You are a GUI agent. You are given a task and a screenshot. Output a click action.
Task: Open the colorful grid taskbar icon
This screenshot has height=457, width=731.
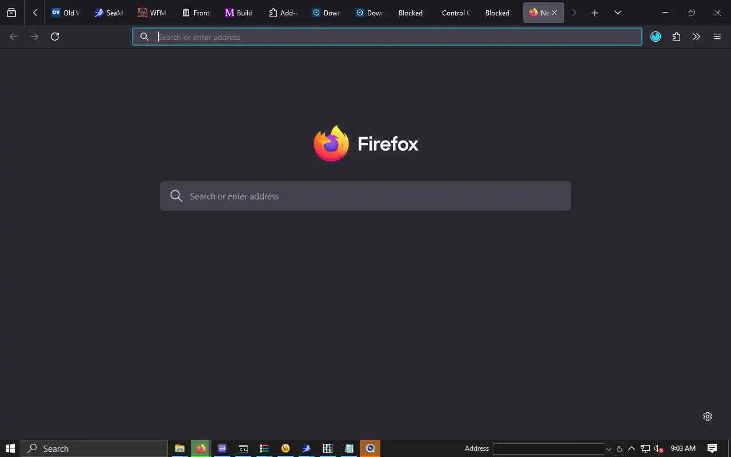coord(328,448)
